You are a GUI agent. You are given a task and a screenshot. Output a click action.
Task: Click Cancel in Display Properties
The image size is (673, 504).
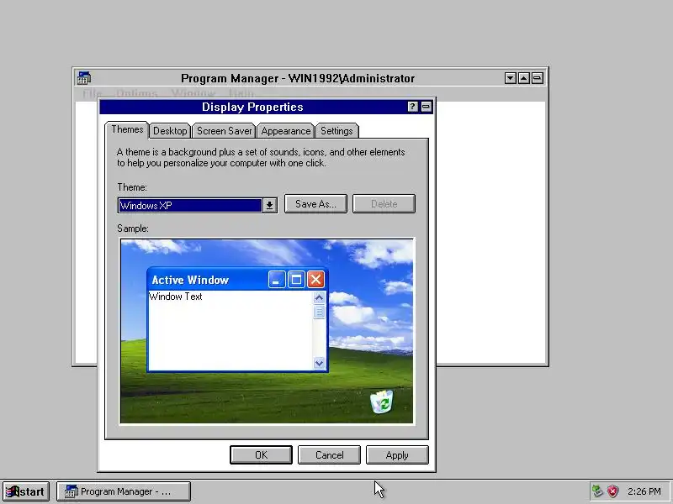pos(329,454)
